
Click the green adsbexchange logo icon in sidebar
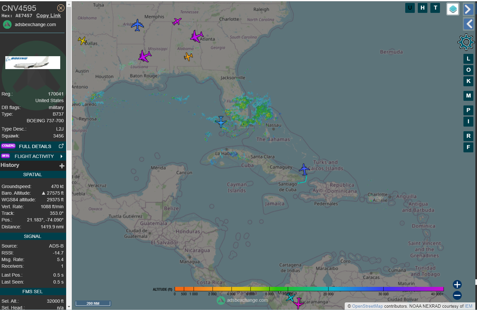(7, 24)
